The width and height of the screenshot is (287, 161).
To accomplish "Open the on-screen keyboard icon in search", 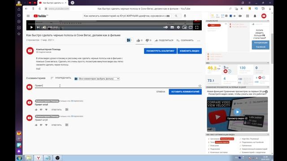I will (168, 16).
